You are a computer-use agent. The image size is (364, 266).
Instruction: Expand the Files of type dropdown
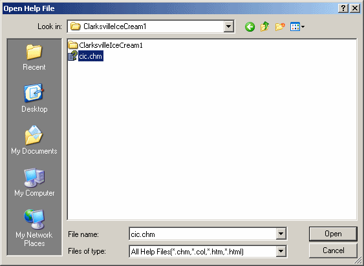tap(281, 251)
